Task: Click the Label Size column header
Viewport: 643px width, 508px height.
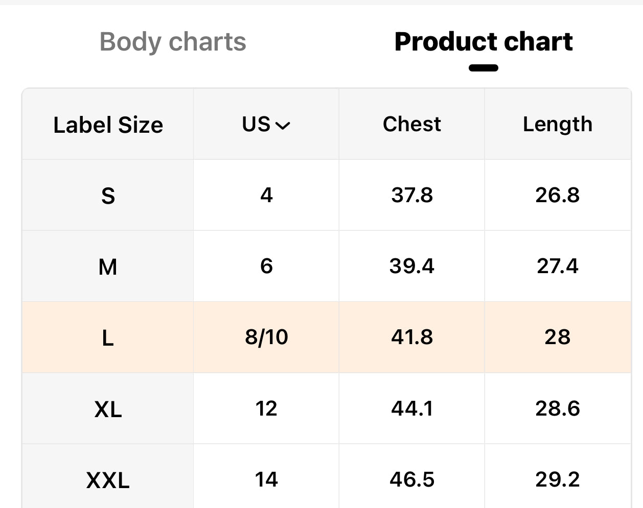Action: (x=108, y=125)
